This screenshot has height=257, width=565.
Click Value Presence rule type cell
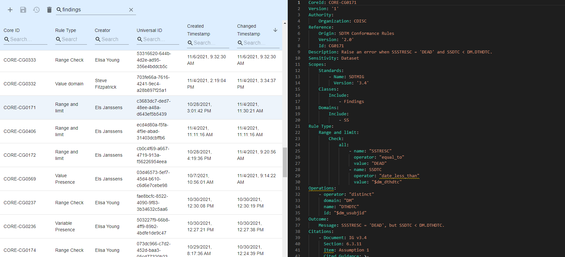[x=65, y=179]
